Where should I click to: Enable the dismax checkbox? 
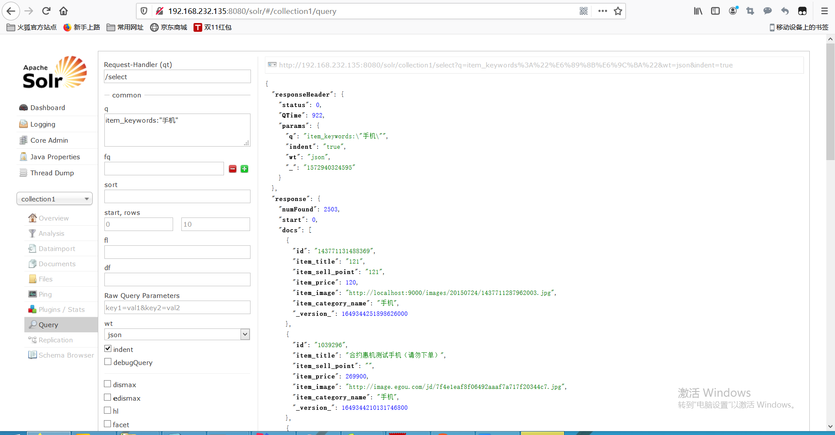tap(107, 384)
